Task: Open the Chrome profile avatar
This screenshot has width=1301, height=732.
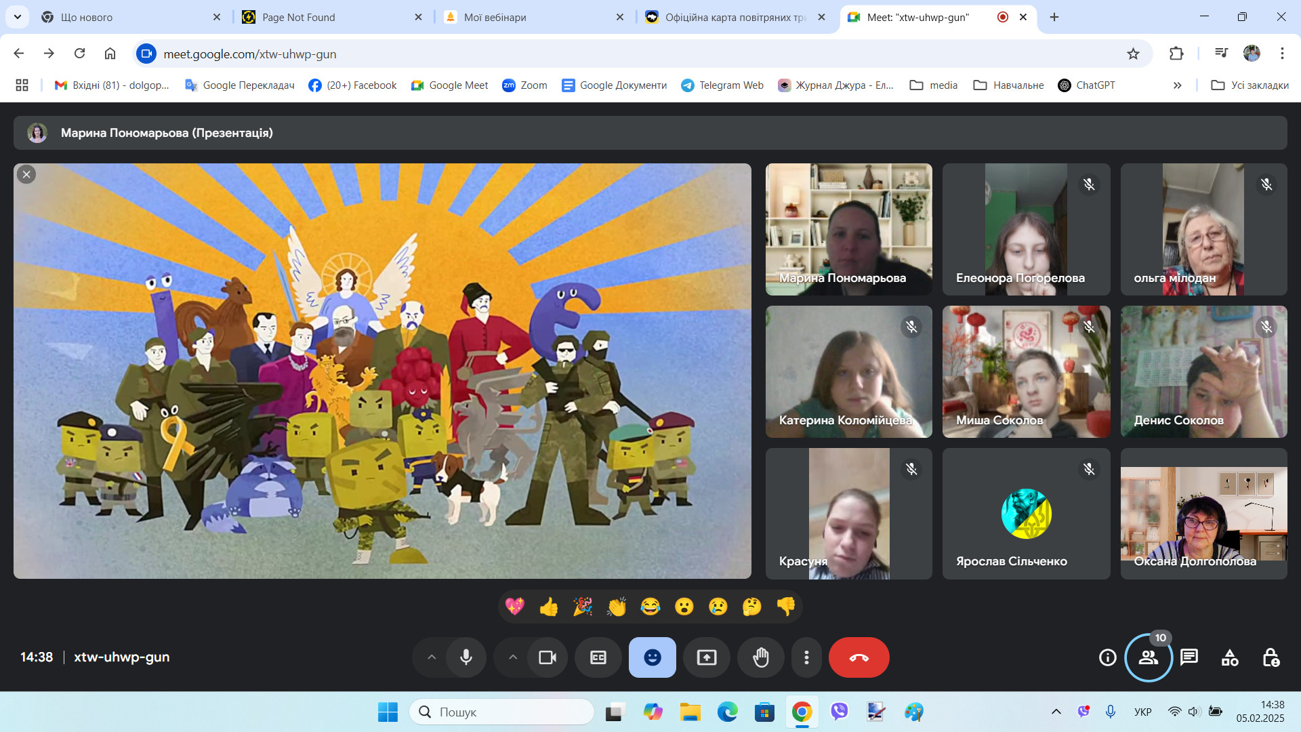Action: 1252,54
